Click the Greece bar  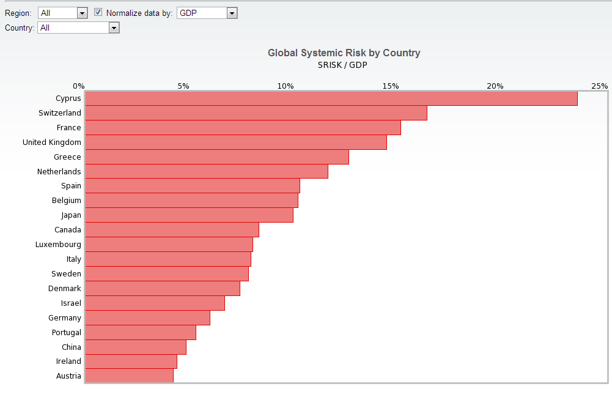[x=216, y=157]
